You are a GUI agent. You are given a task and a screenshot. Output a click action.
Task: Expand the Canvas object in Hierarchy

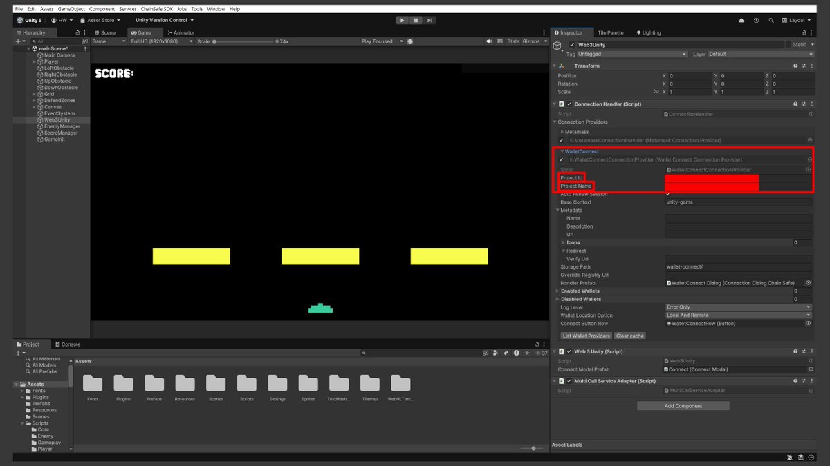coord(34,107)
